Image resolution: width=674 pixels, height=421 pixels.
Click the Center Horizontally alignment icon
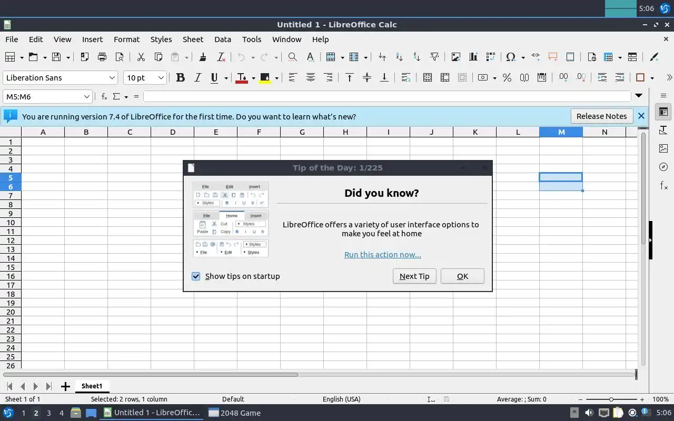click(311, 78)
